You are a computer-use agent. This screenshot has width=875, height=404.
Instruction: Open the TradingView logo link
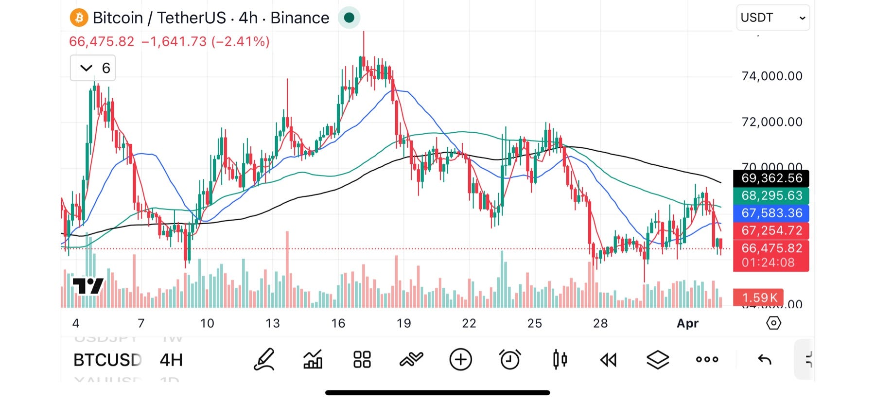89,286
